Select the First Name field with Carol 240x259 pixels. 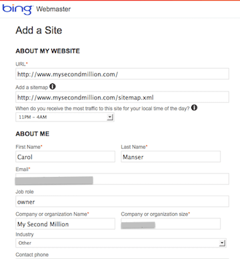tap(65, 157)
